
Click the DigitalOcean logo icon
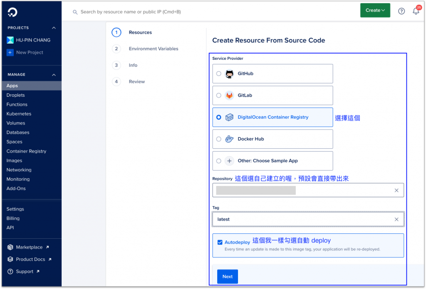(x=12, y=12)
